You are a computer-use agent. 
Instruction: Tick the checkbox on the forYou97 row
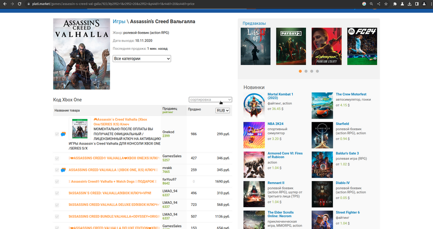coord(57,182)
